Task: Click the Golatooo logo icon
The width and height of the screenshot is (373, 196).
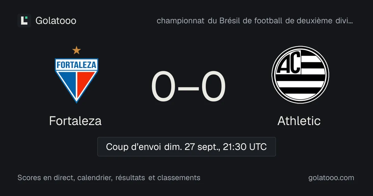Action: click(x=24, y=21)
